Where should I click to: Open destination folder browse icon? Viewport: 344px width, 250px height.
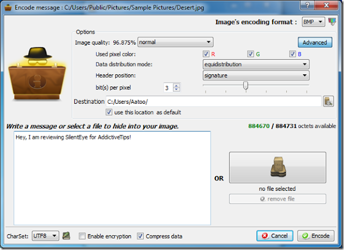(328, 102)
